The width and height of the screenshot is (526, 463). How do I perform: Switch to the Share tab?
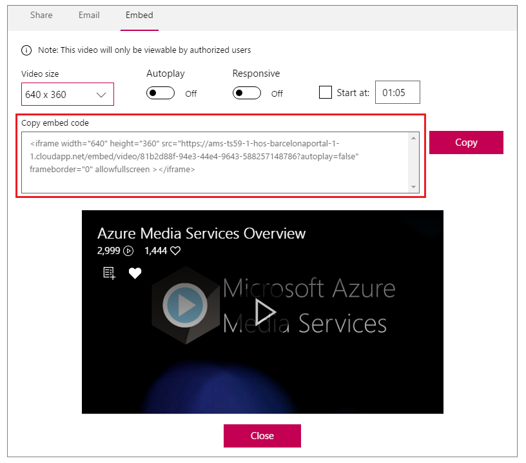pyautogui.click(x=41, y=15)
